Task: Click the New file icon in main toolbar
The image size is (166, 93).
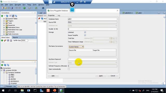Action: coord(3,8)
